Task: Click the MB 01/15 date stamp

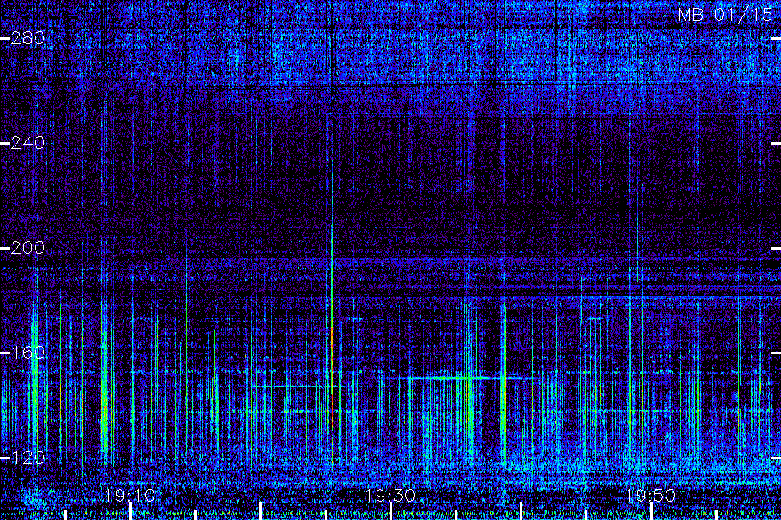Action: pos(725,15)
